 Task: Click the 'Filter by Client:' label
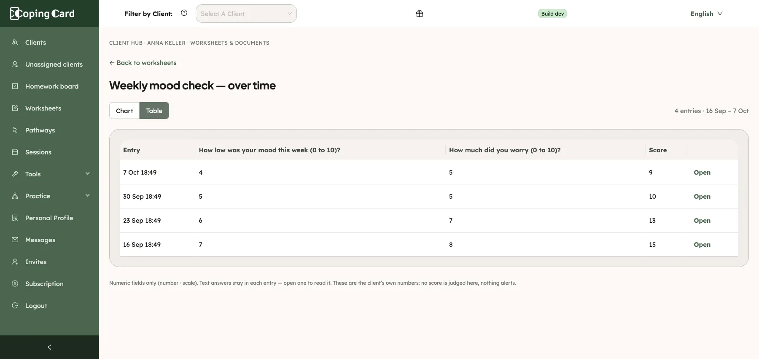point(148,13)
